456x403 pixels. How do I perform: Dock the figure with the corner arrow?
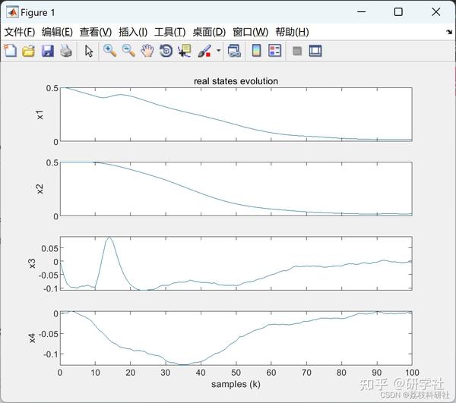point(449,32)
